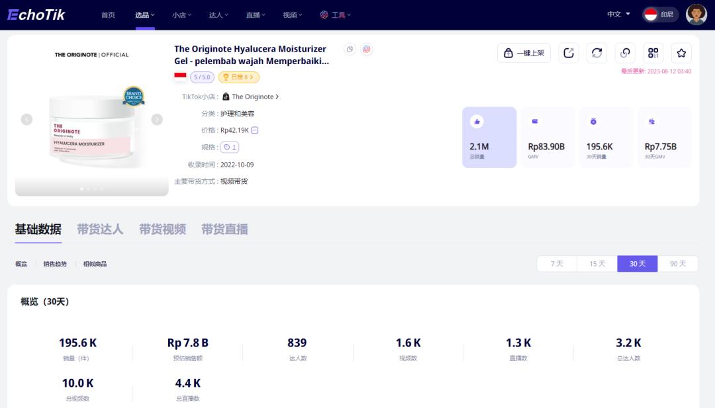Click the 839 达人数 value
Image resolution: width=715 pixels, height=408 pixels.
(297, 343)
